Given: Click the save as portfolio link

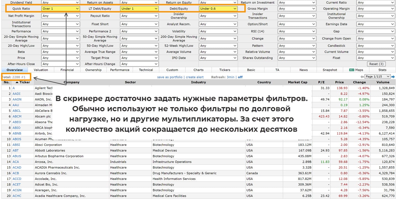Looking at the screenshot, I should (x=170, y=77).
